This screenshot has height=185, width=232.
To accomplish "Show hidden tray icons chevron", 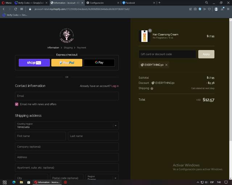I will click(198, 182).
